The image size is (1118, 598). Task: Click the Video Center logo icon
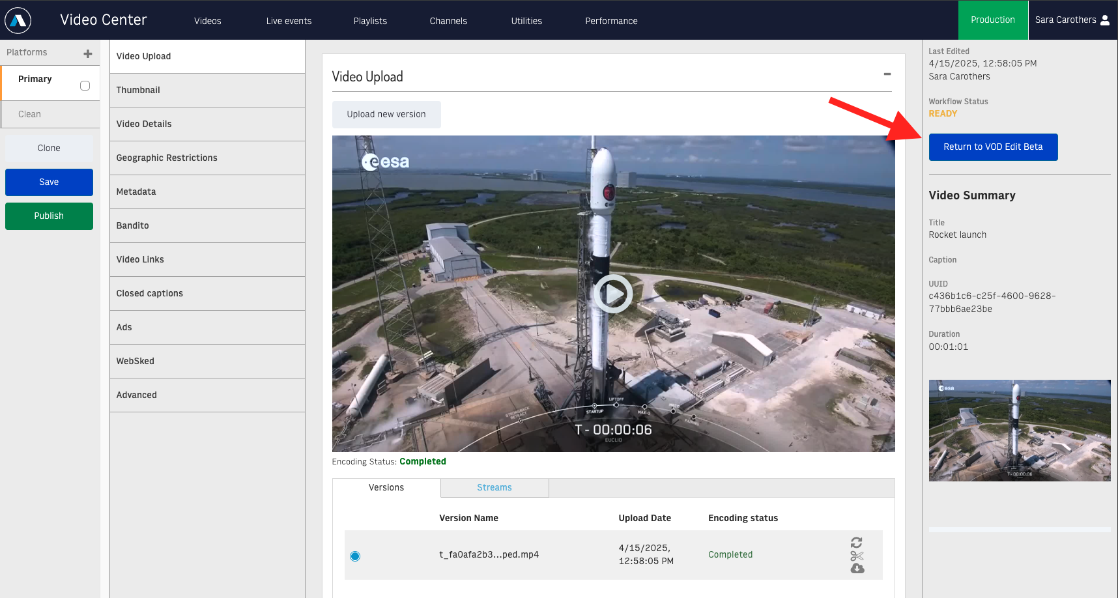[x=18, y=20]
